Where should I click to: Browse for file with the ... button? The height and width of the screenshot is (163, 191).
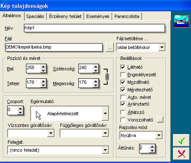coord(110,48)
